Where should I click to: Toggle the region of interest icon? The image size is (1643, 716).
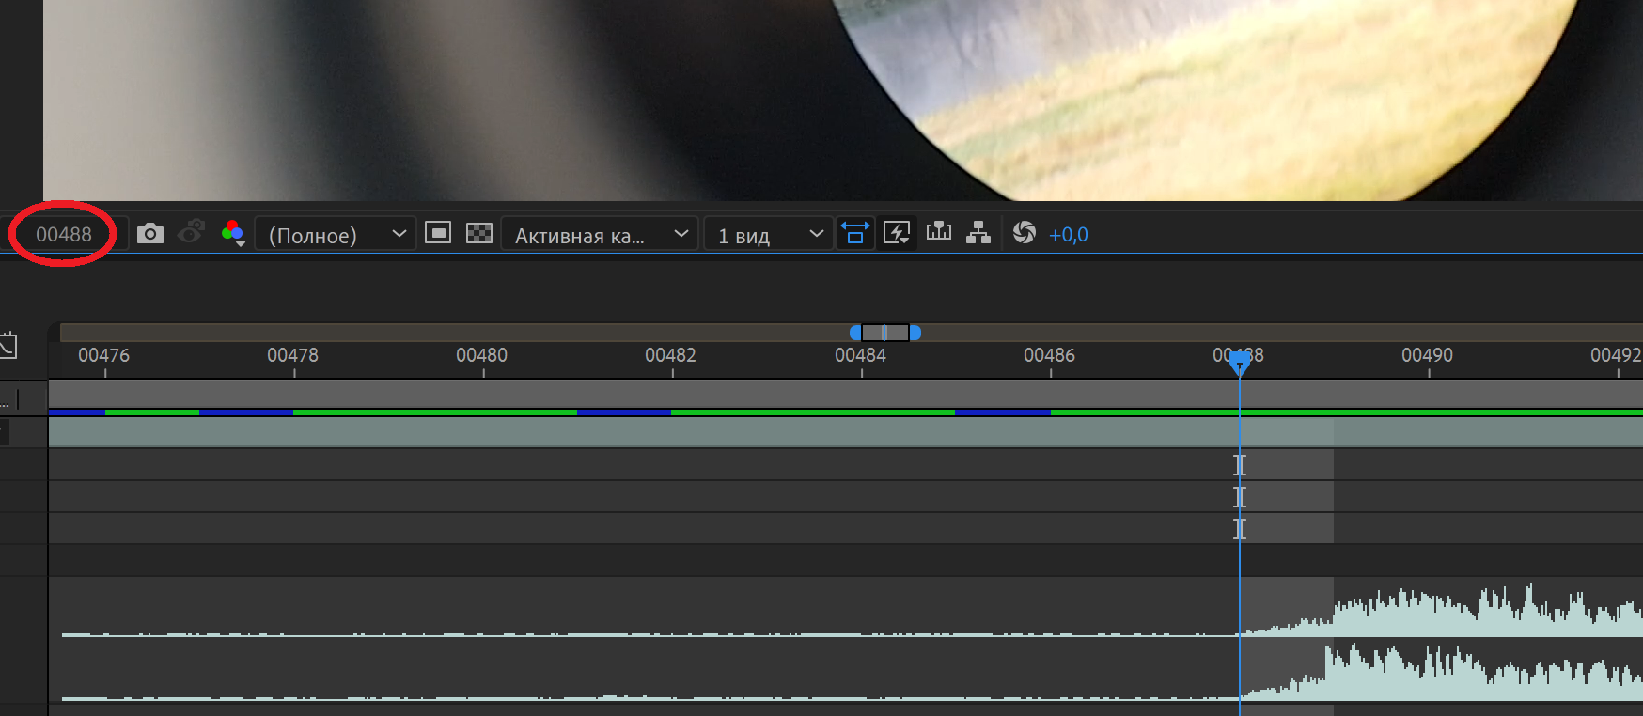pos(438,232)
